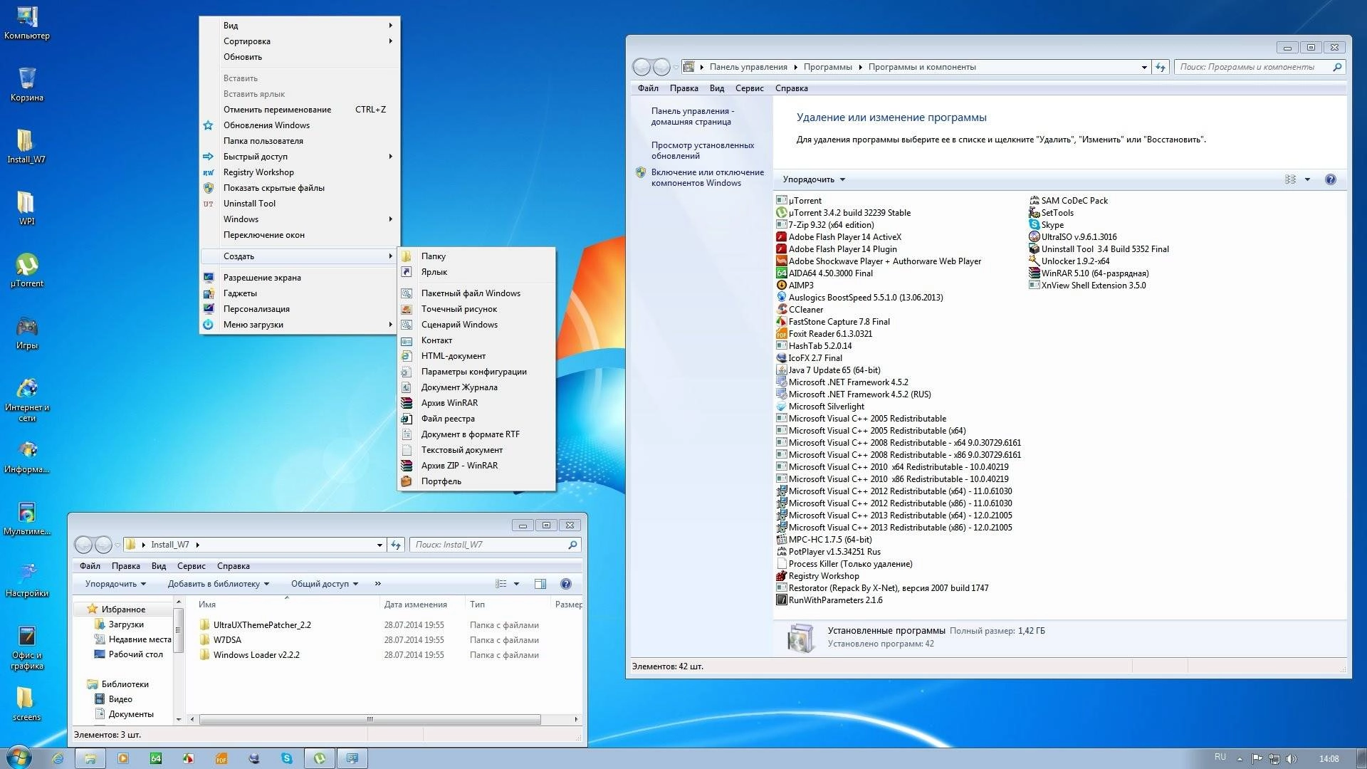This screenshot has height=769, width=1367.
Task: Select Java 7 Update 65 (64-bit) entry
Action: [x=828, y=370]
